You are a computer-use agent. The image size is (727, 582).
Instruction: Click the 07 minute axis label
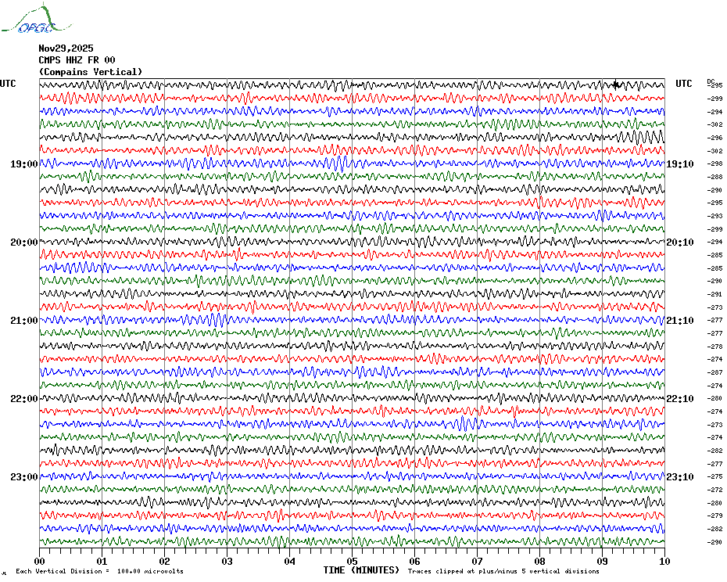(477, 561)
